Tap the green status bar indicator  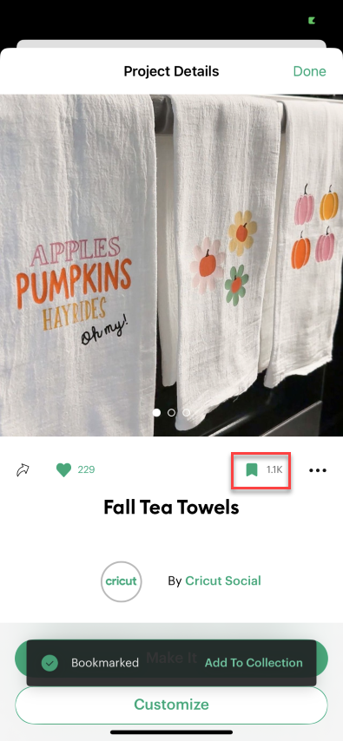tap(311, 20)
